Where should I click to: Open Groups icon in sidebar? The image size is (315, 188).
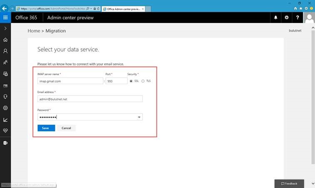point(5,63)
